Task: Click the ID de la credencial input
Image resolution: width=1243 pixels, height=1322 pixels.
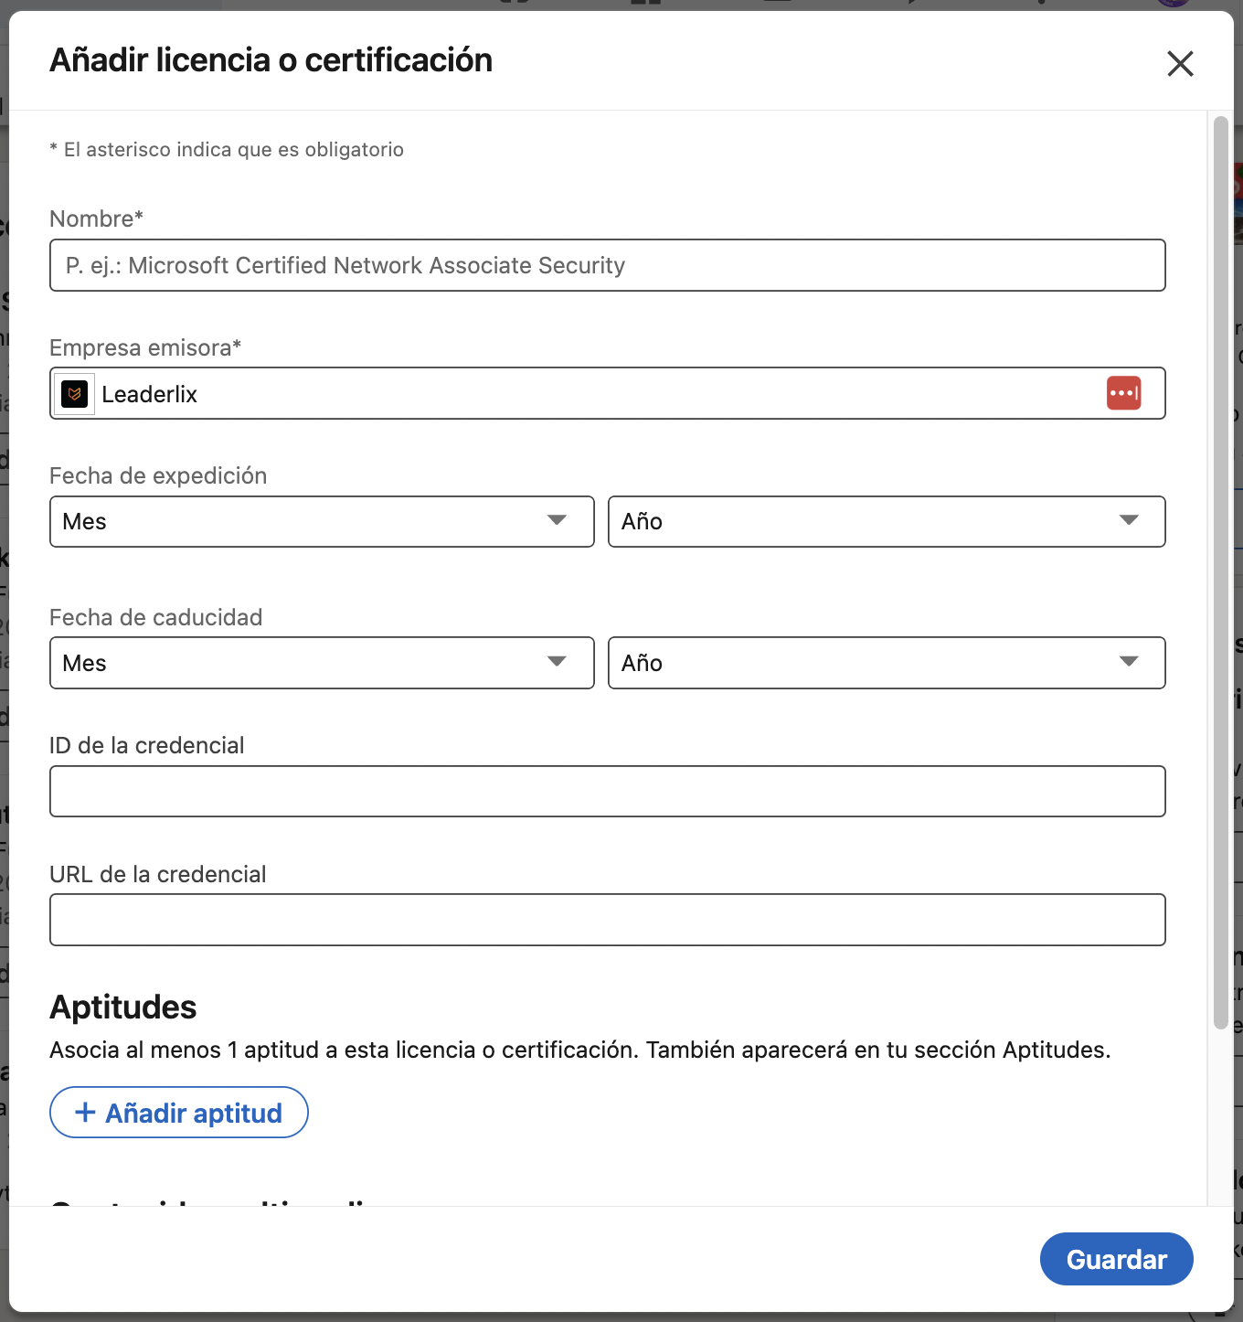Action: [x=607, y=791]
